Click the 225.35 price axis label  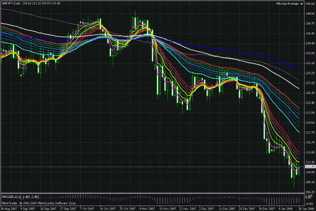[311, 93]
